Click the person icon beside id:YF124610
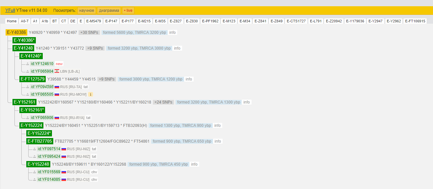The height and width of the screenshot is (189, 433). (28, 64)
